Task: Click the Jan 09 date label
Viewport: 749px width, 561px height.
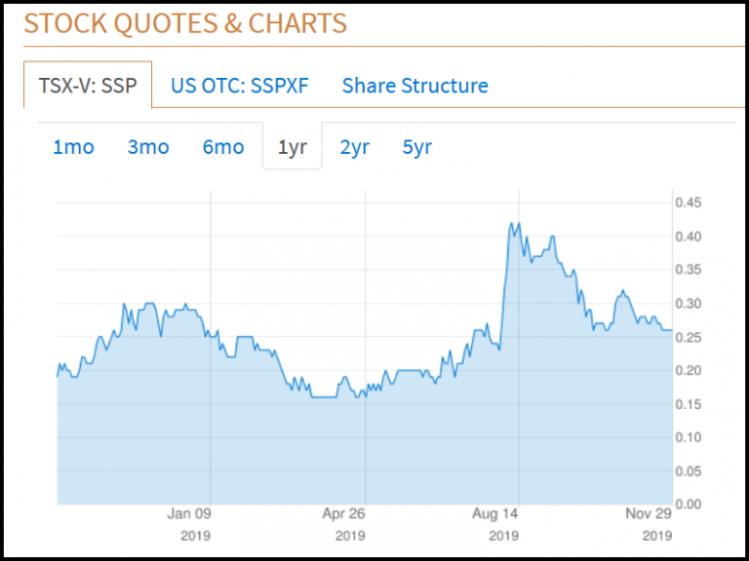Action: click(x=189, y=516)
